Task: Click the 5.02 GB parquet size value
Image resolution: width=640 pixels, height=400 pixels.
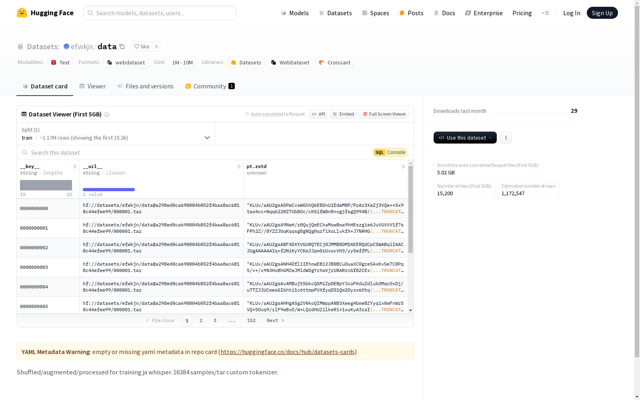Action: pyautogui.click(x=446, y=173)
